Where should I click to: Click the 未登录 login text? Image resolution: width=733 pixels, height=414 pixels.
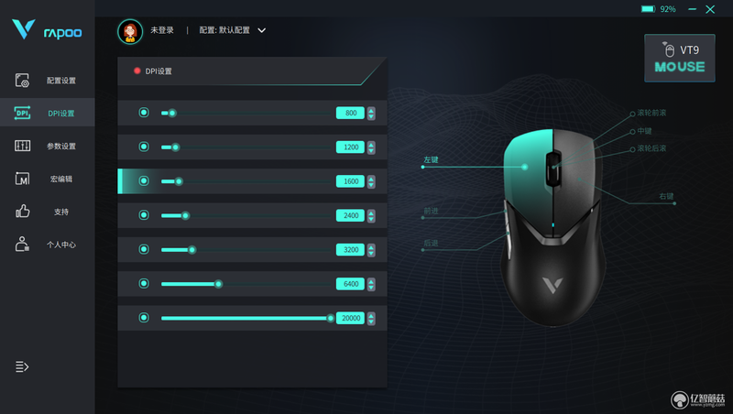pos(162,30)
